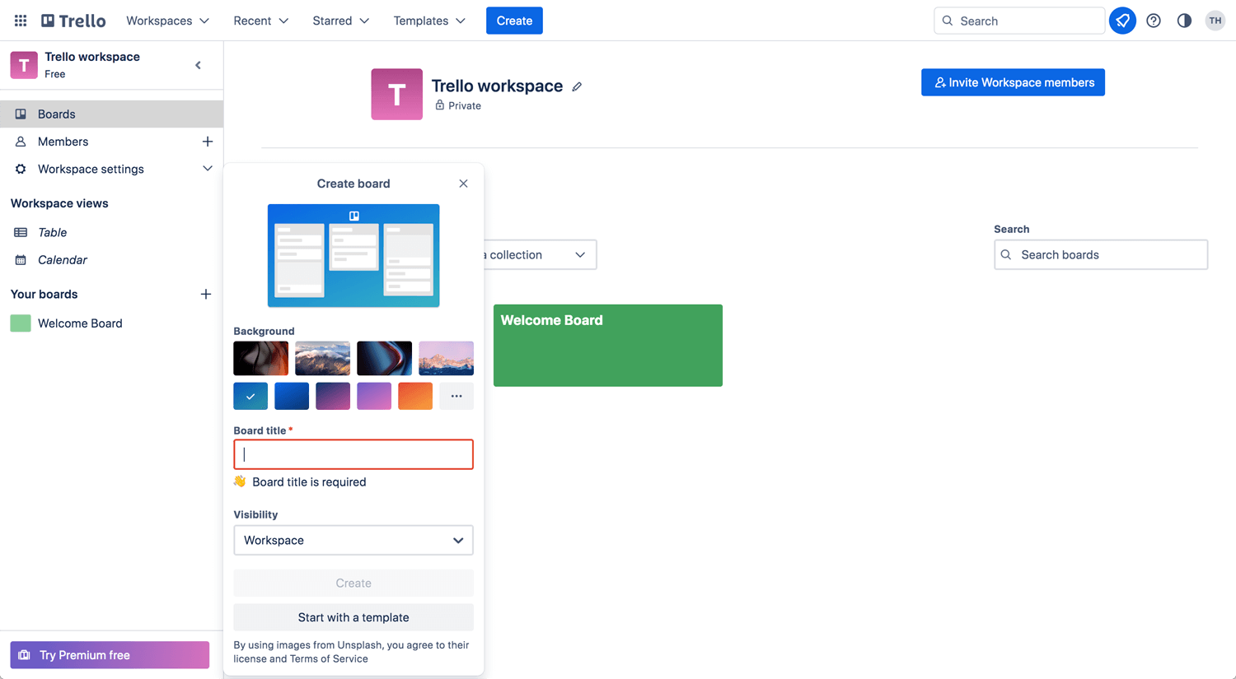Image resolution: width=1236 pixels, height=679 pixels.
Task: Click Try Premium free button
Action: click(110, 655)
